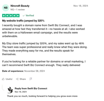Open the review title about 320% traffic
104x101 pixels.
(x=23, y=21)
